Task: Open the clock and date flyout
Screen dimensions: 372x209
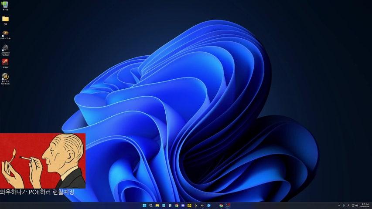Action: [x=365, y=205]
